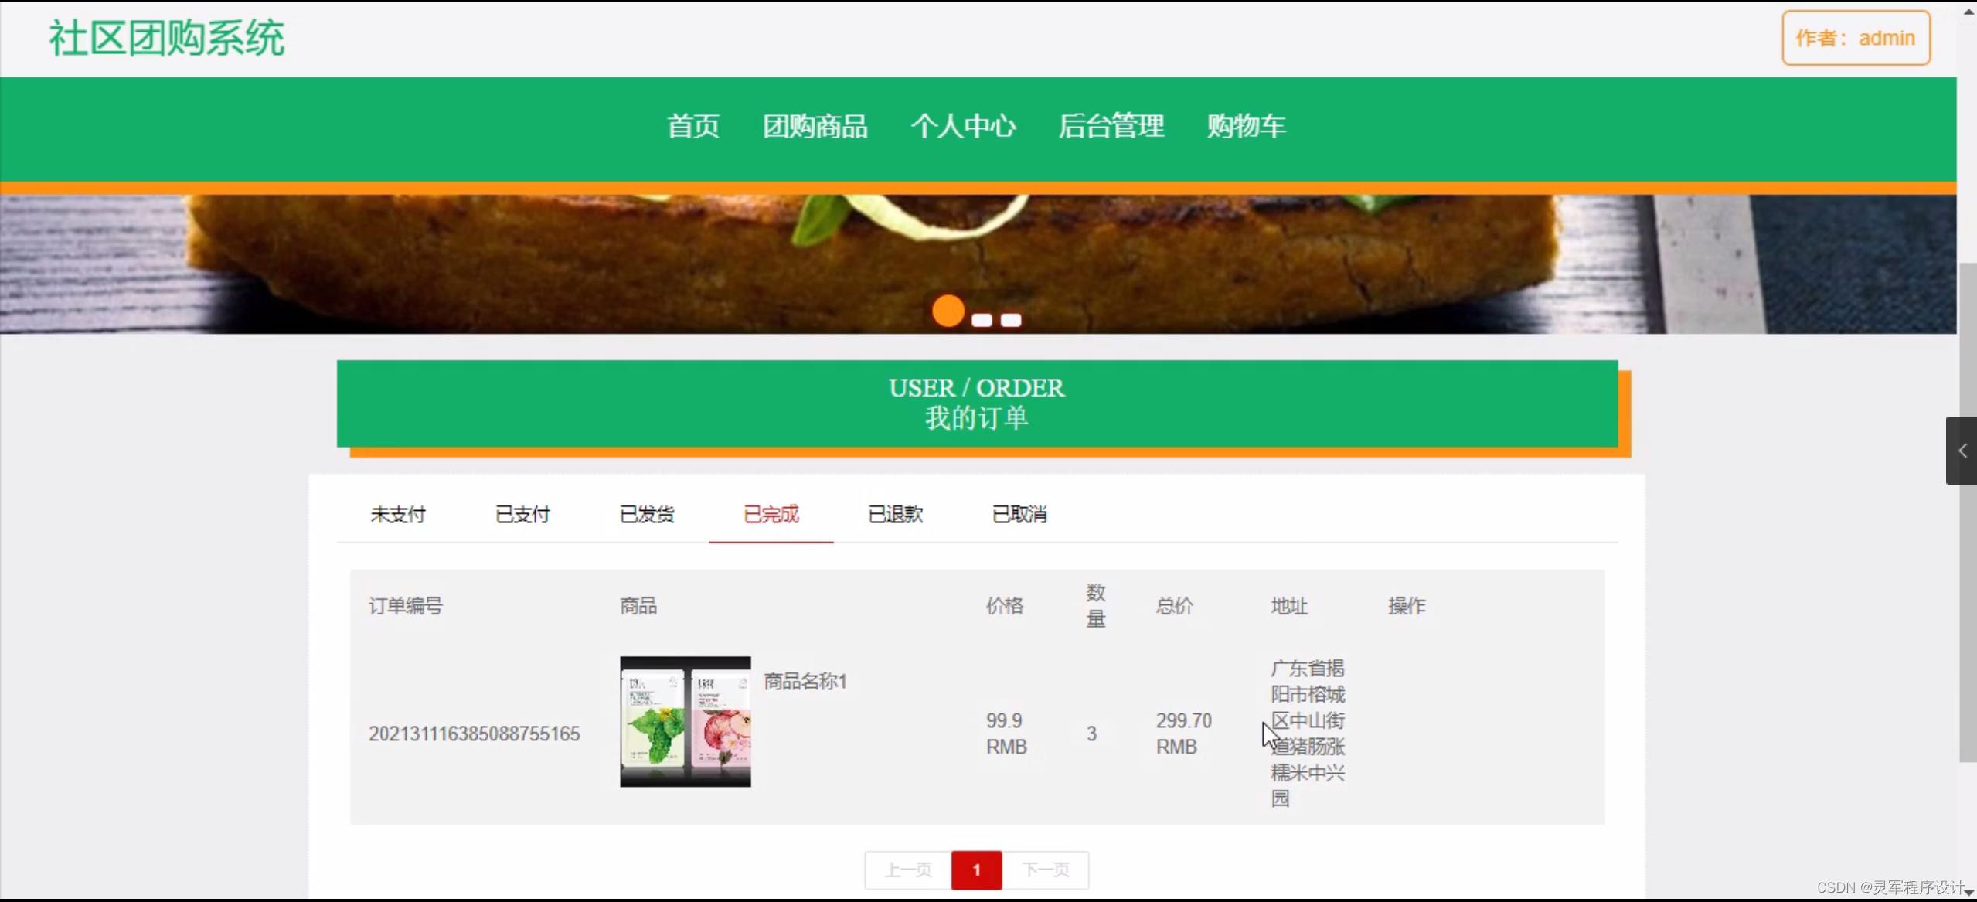View 已取消 orders tab
This screenshot has height=902, width=1977.
click(1019, 515)
